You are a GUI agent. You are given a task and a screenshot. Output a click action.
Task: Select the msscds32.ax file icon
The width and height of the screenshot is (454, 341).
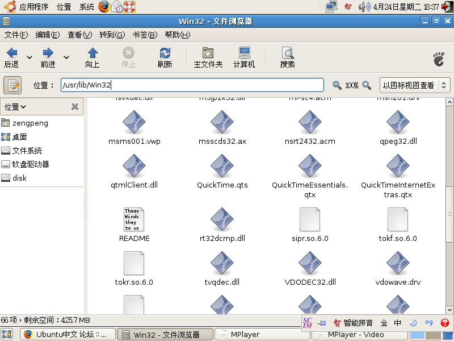222,122
